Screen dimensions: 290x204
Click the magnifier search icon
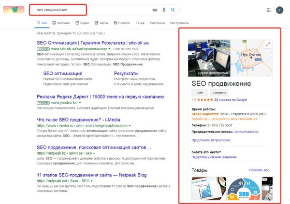(173, 10)
